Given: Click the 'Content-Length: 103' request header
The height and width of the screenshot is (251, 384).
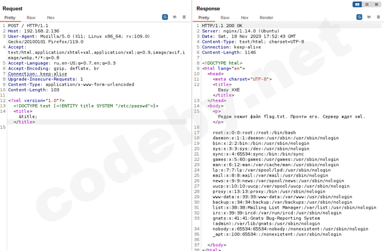Looking at the screenshot, I should 34,90.
